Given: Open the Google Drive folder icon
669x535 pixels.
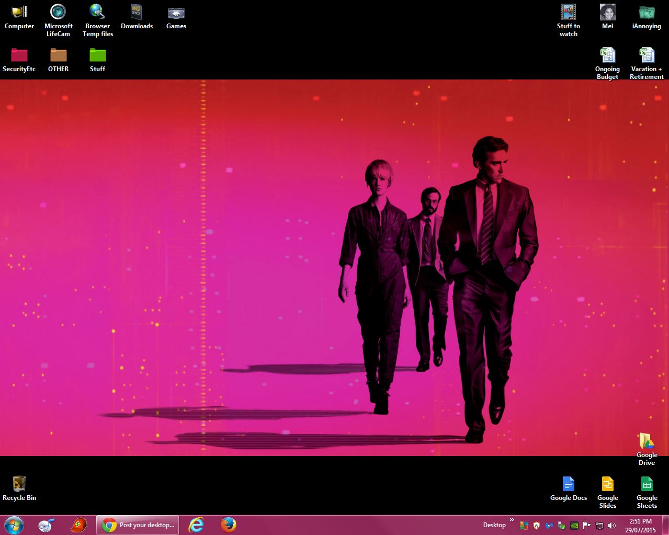Looking at the screenshot, I should tap(647, 449).
